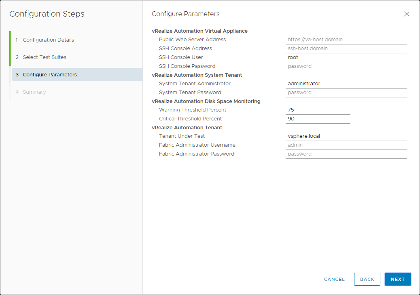Click Tenant Under Test field

346,136
